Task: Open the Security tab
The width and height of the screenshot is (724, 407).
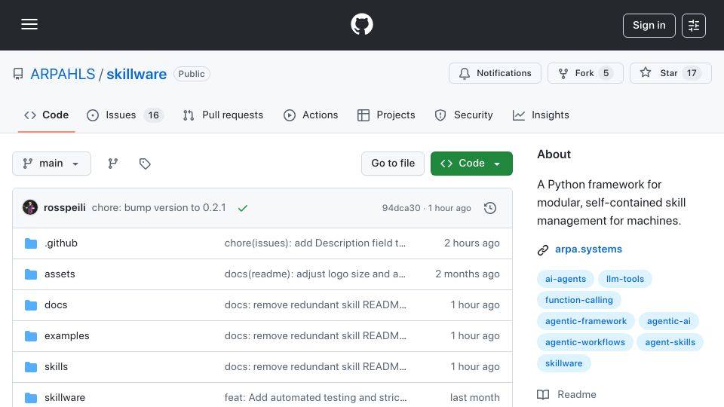Action: pyautogui.click(x=464, y=115)
